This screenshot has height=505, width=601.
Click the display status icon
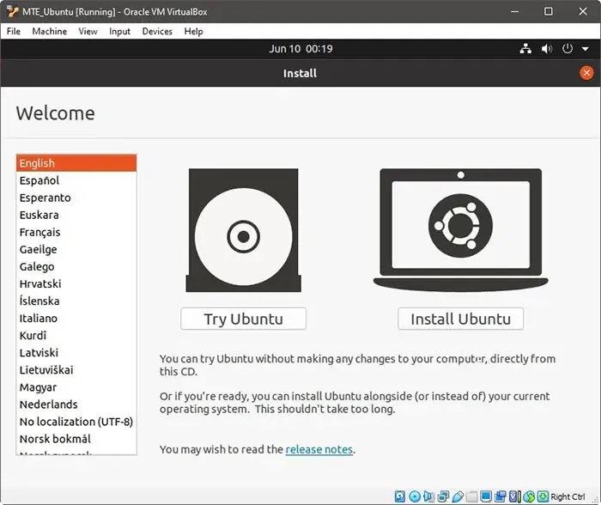click(x=486, y=496)
